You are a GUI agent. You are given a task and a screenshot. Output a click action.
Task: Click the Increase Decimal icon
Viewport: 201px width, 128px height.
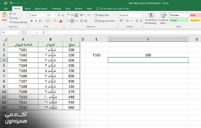137,21
